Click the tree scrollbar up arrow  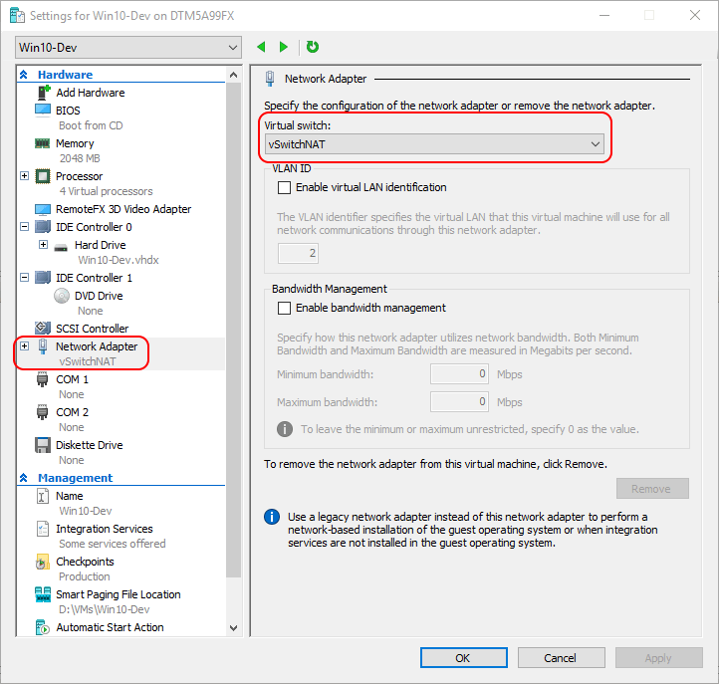233,75
